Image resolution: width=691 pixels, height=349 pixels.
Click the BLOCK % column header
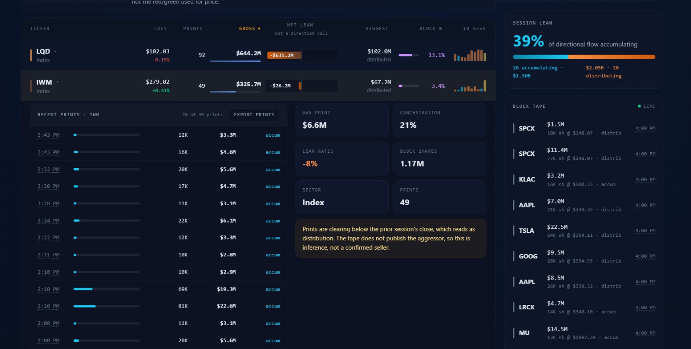[431, 28]
